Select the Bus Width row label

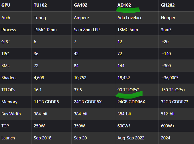(x=11, y=114)
